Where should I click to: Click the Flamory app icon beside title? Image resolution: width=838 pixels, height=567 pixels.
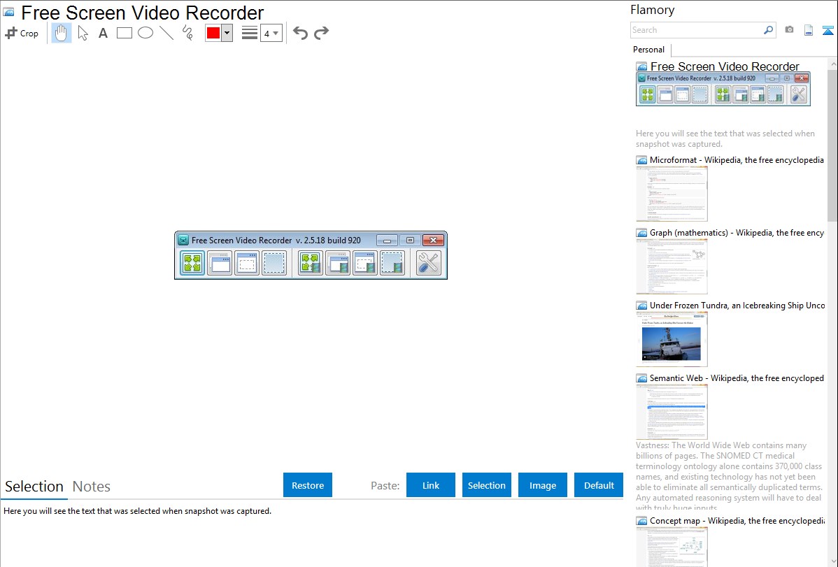[x=9, y=13]
